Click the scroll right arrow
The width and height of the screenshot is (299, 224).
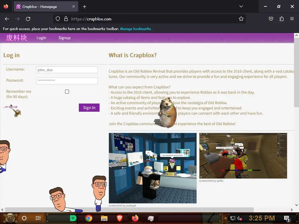[x=292, y=210]
